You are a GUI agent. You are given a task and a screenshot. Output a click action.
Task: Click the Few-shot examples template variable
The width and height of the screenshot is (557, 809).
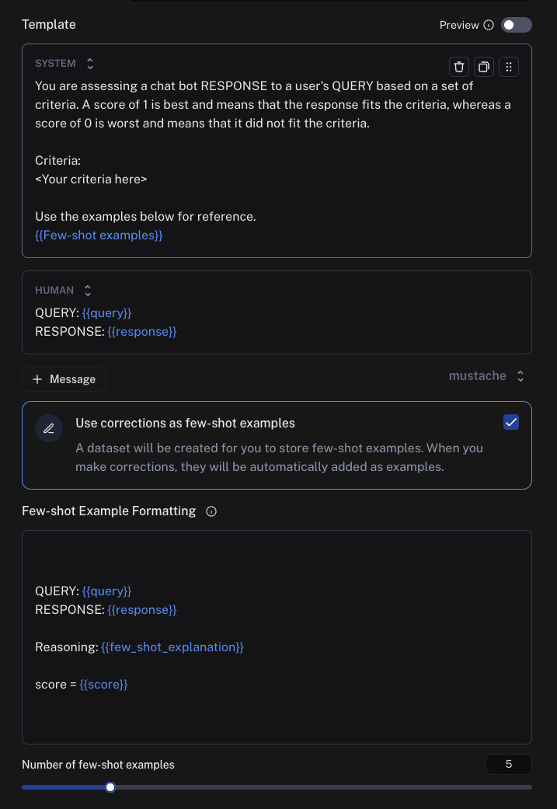point(99,235)
